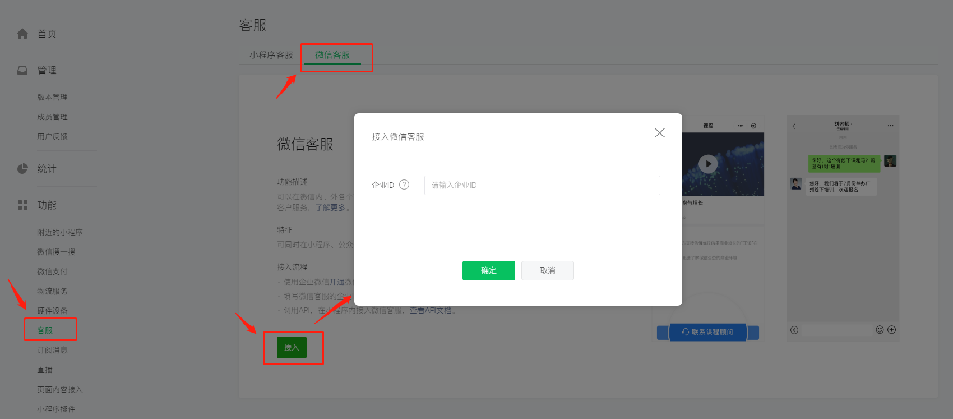Click the 管理 inbox icon in sidebar
This screenshot has height=419, width=953.
(22, 70)
